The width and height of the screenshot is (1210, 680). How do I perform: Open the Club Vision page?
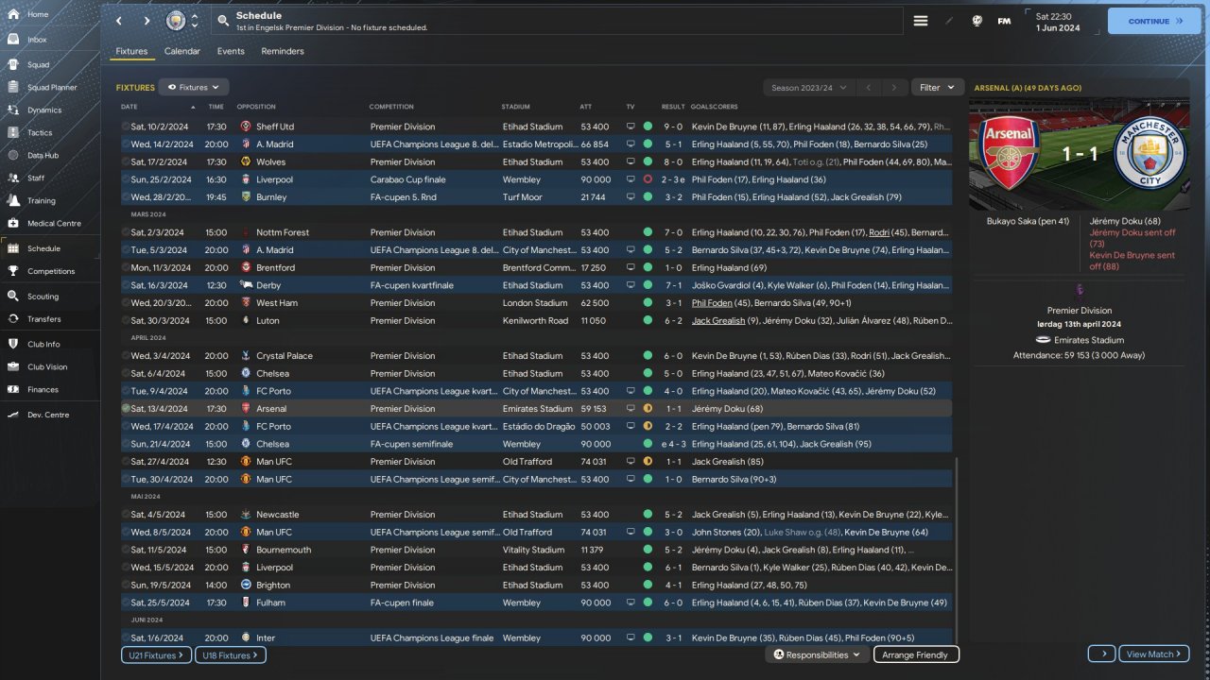click(47, 367)
